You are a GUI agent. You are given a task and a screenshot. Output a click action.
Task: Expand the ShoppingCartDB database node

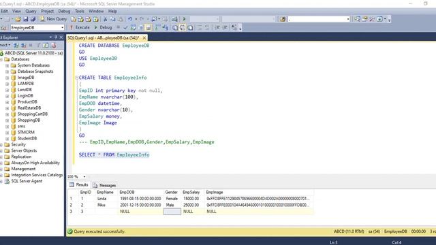[x=7, y=114]
